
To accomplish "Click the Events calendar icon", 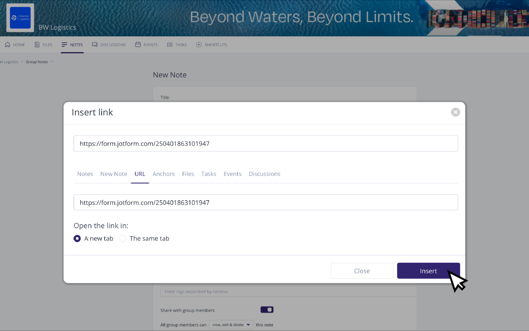I will coord(138,45).
